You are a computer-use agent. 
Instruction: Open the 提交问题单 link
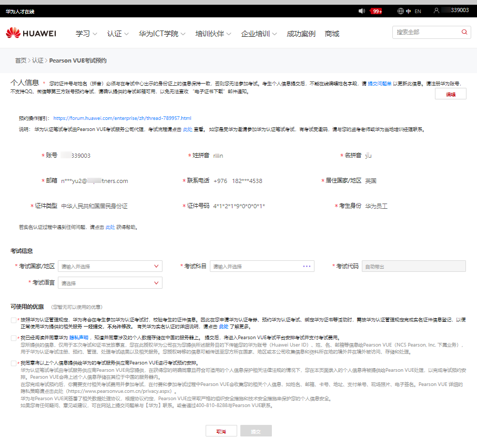tap(379, 84)
